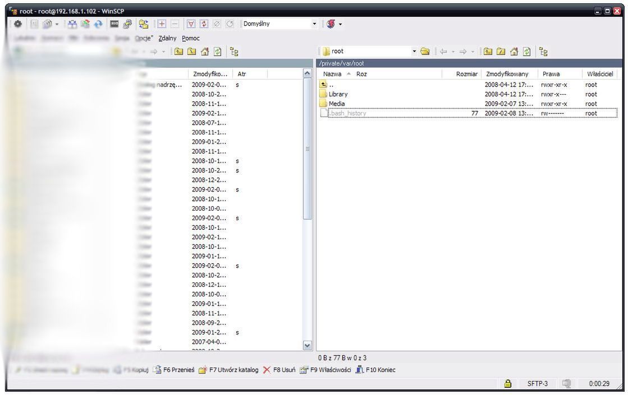The width and height of the screenshot is (628, 395).
Task: Click the F8 Usuń button
Action: point(279,370)
